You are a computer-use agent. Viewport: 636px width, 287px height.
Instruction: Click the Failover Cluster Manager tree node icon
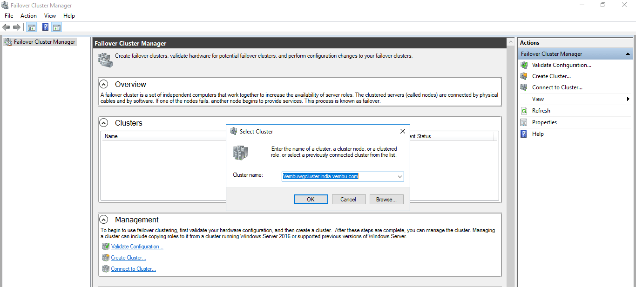coord(8,42)
